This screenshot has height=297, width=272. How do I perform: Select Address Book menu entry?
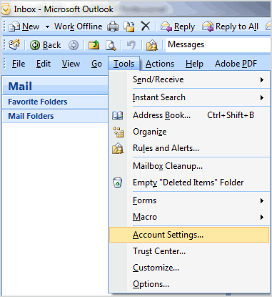pyautogui.click(x=189, y=115)
